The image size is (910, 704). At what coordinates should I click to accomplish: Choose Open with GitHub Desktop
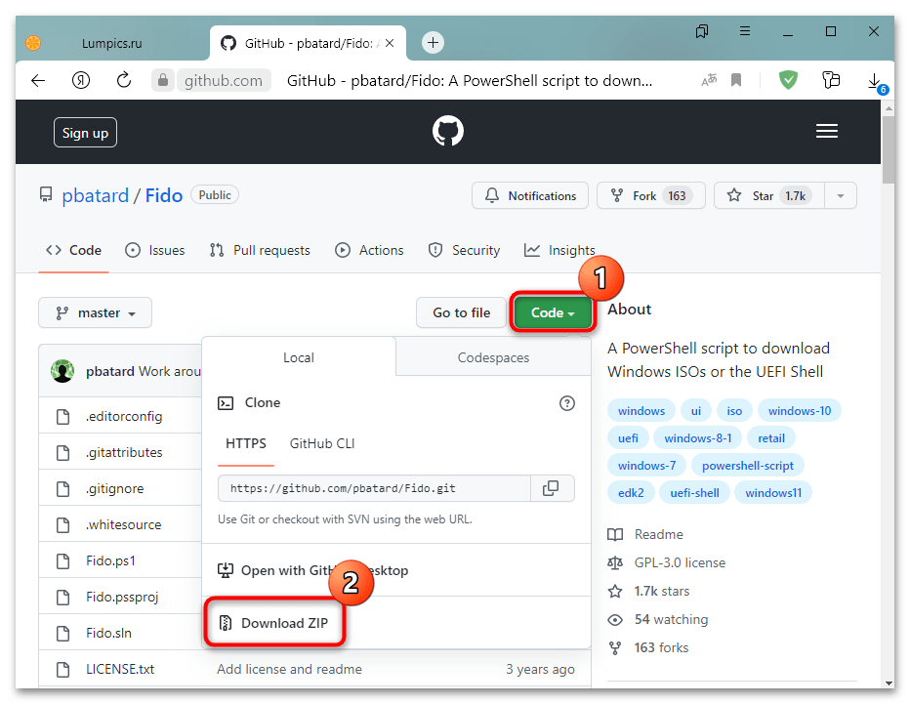pos(312,570)
